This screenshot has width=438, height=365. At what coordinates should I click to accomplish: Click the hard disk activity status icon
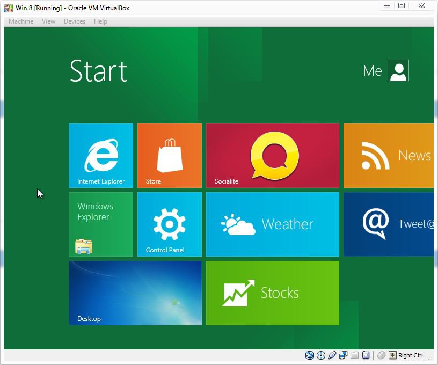tap(310, 355)
